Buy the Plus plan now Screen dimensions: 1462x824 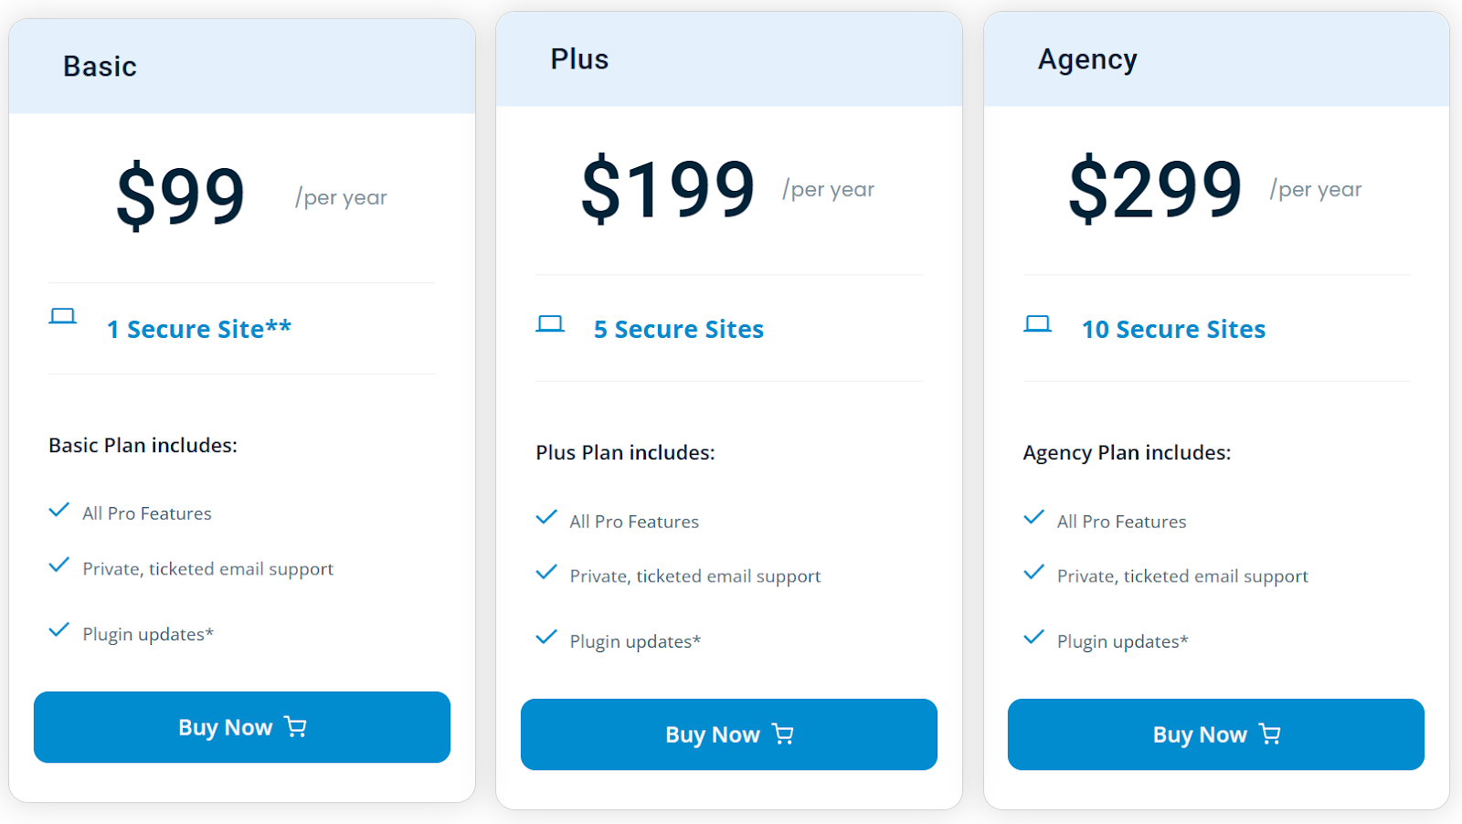pyautogui.click(x=729, y=734)
